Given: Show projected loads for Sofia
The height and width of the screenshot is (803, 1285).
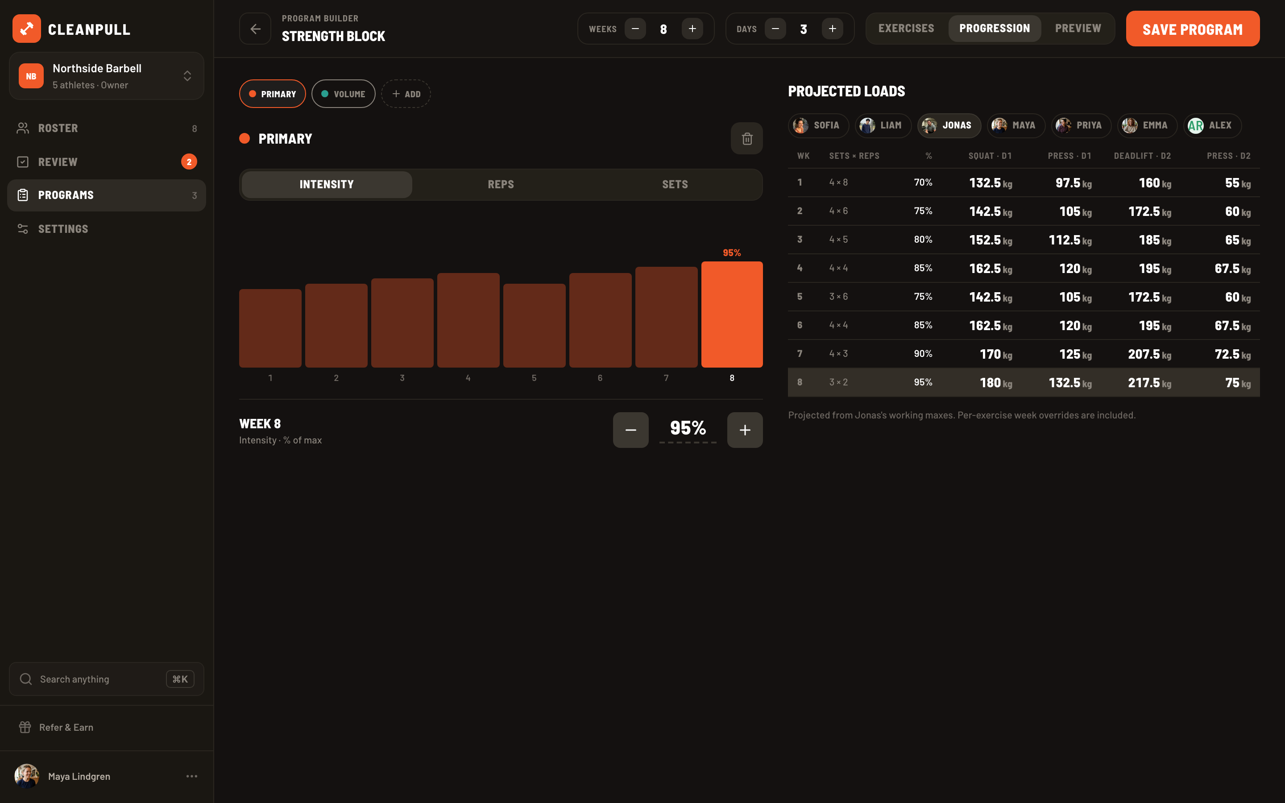Looking at the screenshot, I should coord(818,125).
